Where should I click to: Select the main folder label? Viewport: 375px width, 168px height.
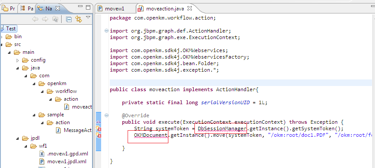click(28, 52)
